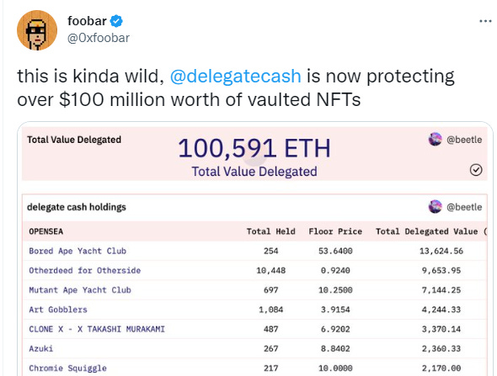The height and width of the screenshot is (376, 497).
Task: Sort by the Total Held column header
Action: pyautogui.click(x=271, y=231)
